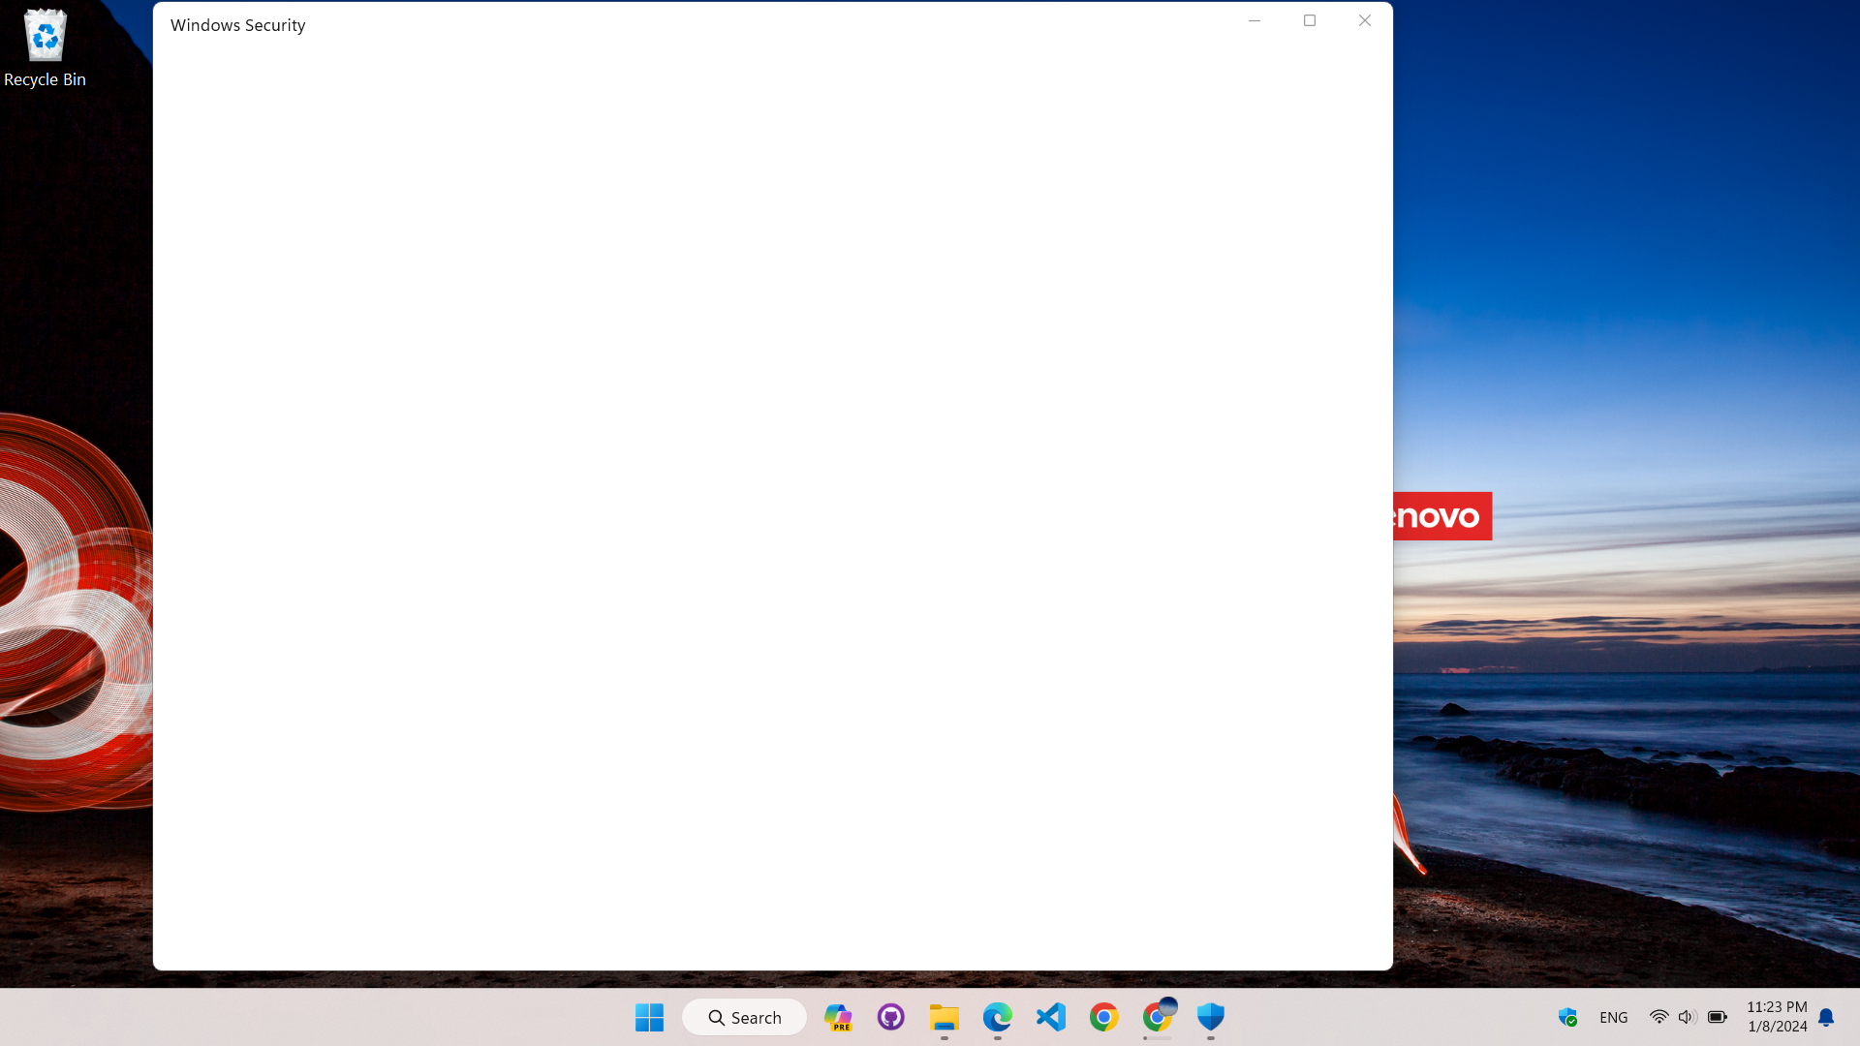The height and width of the screenshot is (1046, 1860).
Task: Click the ENG language indicator
Action: pyautogui.click(x=1613, y=1017)
